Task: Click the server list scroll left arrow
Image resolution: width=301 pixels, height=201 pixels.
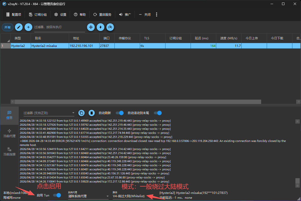Action: pos(13,102)
